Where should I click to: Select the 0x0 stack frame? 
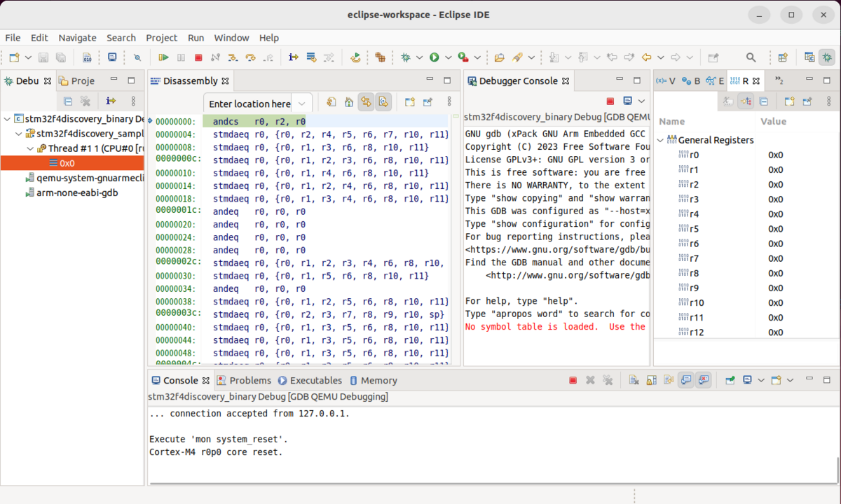[72, 163]
